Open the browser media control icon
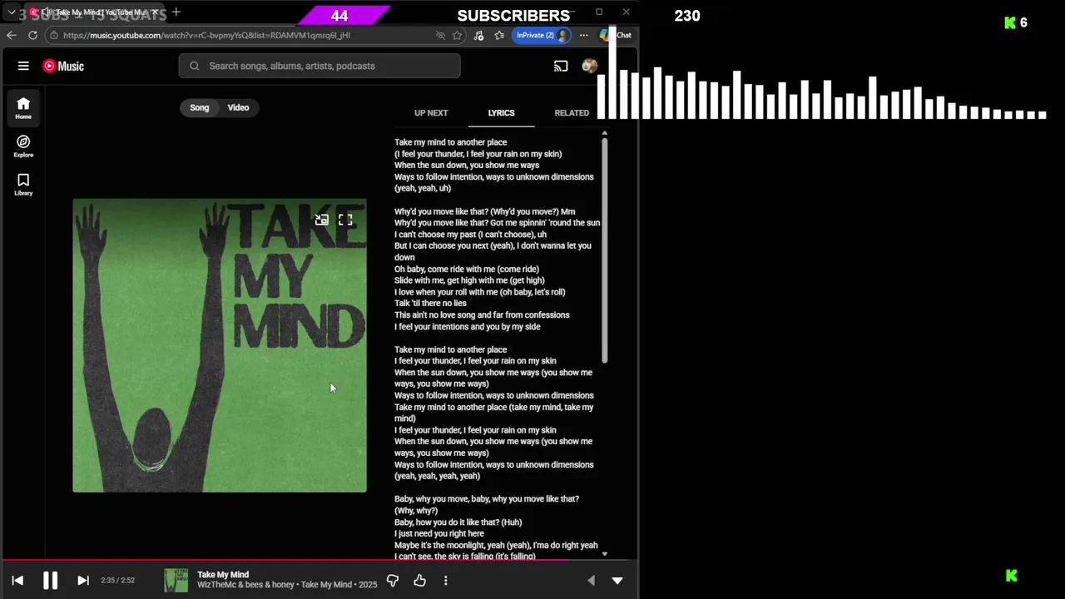The image size is (1065, 599). tap(478, 35)
